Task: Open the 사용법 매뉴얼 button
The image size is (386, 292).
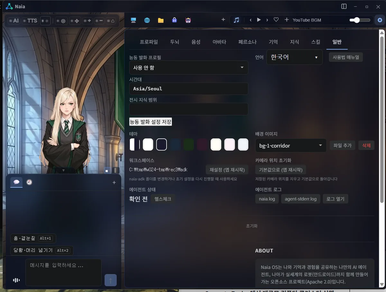Action: [346, 57]
